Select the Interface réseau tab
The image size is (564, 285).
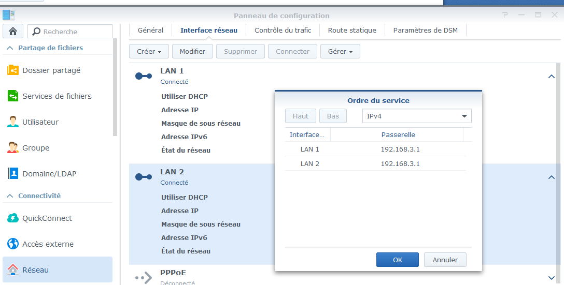208,30
